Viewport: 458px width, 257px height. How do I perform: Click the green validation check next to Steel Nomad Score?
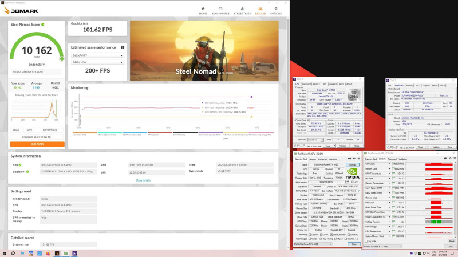click(x=42, y=25)
